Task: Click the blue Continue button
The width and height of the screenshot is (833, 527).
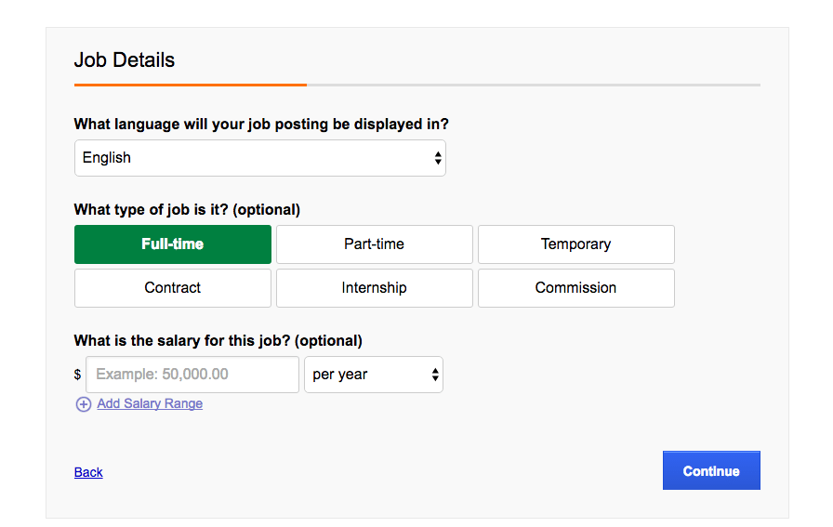Action: coord(711,470)
